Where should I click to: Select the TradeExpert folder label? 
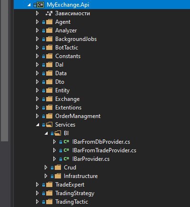(x=70, y=185)
